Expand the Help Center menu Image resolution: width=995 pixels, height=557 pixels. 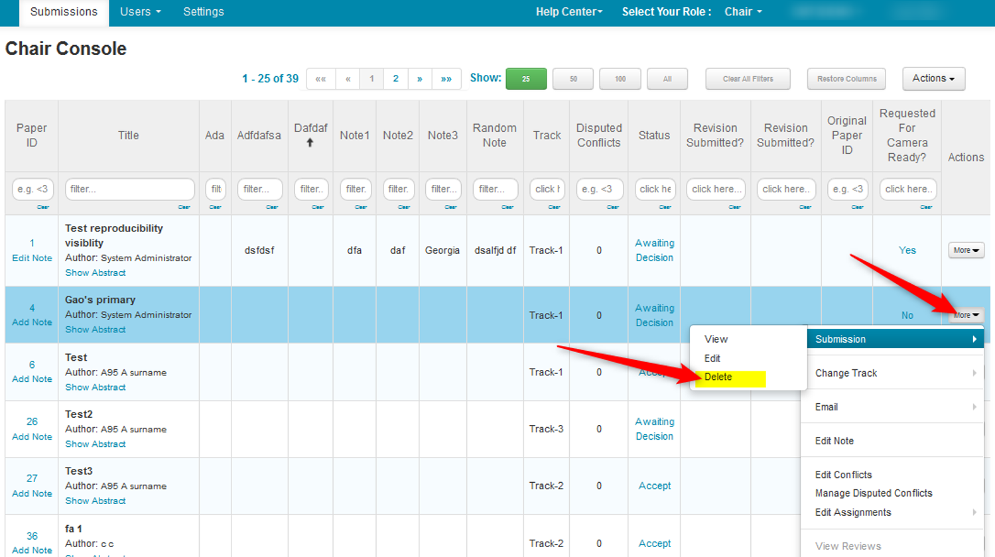(x=569, y=12)
